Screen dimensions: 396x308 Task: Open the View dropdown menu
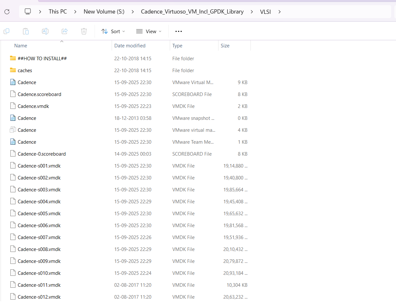tap(148, 31)
